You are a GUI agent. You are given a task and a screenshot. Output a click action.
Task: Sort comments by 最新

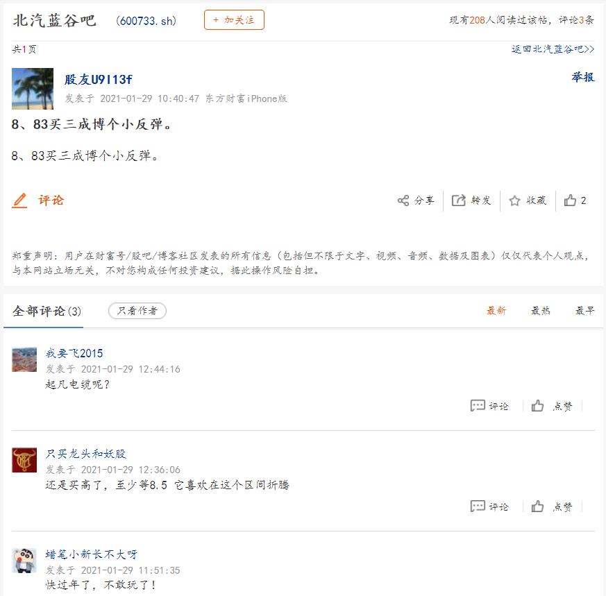point(496,311)
